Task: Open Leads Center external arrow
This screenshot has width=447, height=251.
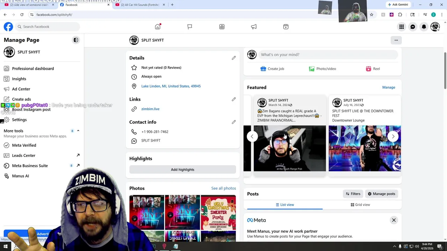Action: click(x=78, y=155)
